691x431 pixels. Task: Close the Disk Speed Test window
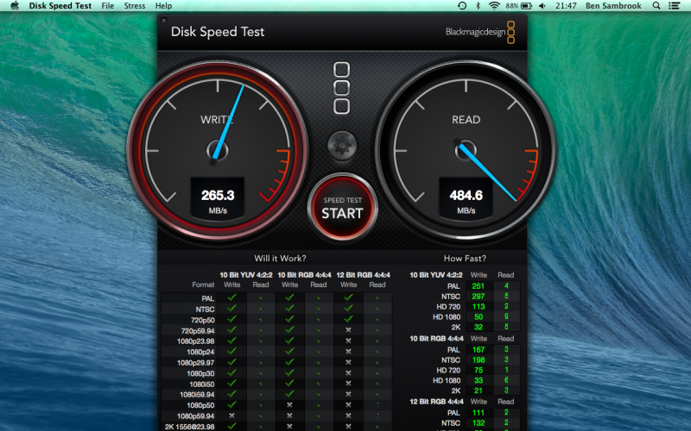[163, 20]
